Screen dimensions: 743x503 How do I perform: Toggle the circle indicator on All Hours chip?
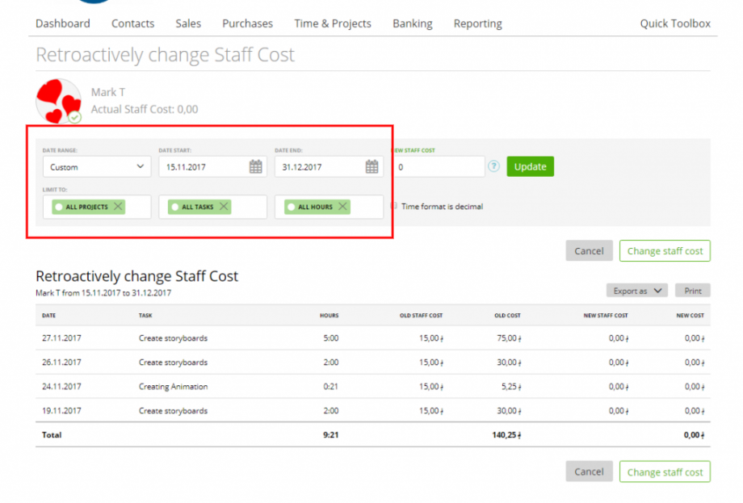click(291, 206)
